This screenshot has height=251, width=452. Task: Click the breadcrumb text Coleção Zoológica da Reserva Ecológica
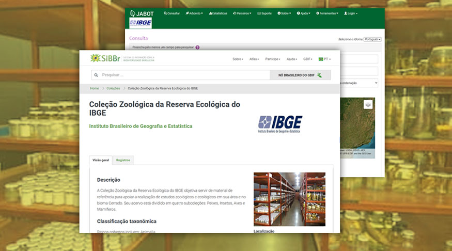click(x=163, y=88)
